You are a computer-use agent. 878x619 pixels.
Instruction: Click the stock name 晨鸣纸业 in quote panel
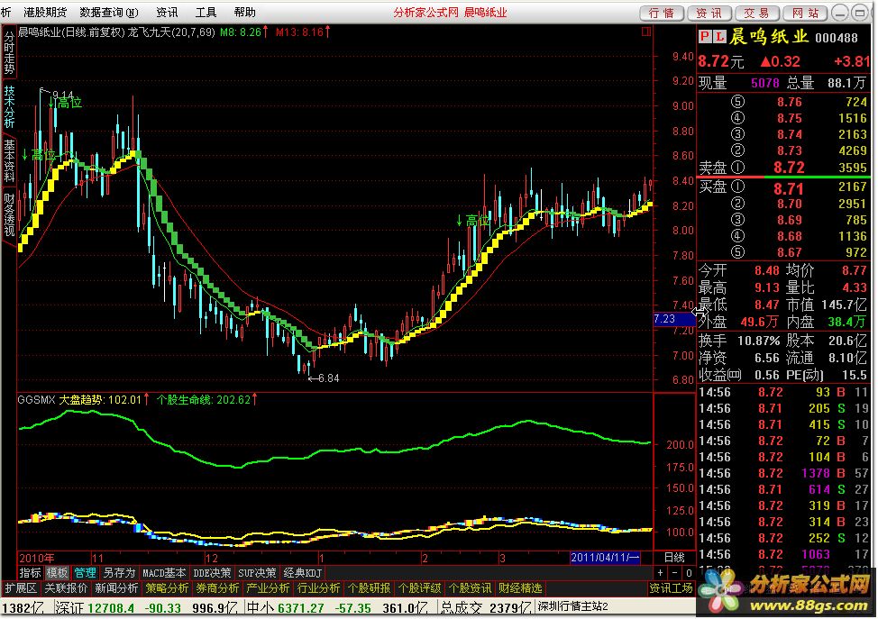pyautogui.click(x=769, y=37)
